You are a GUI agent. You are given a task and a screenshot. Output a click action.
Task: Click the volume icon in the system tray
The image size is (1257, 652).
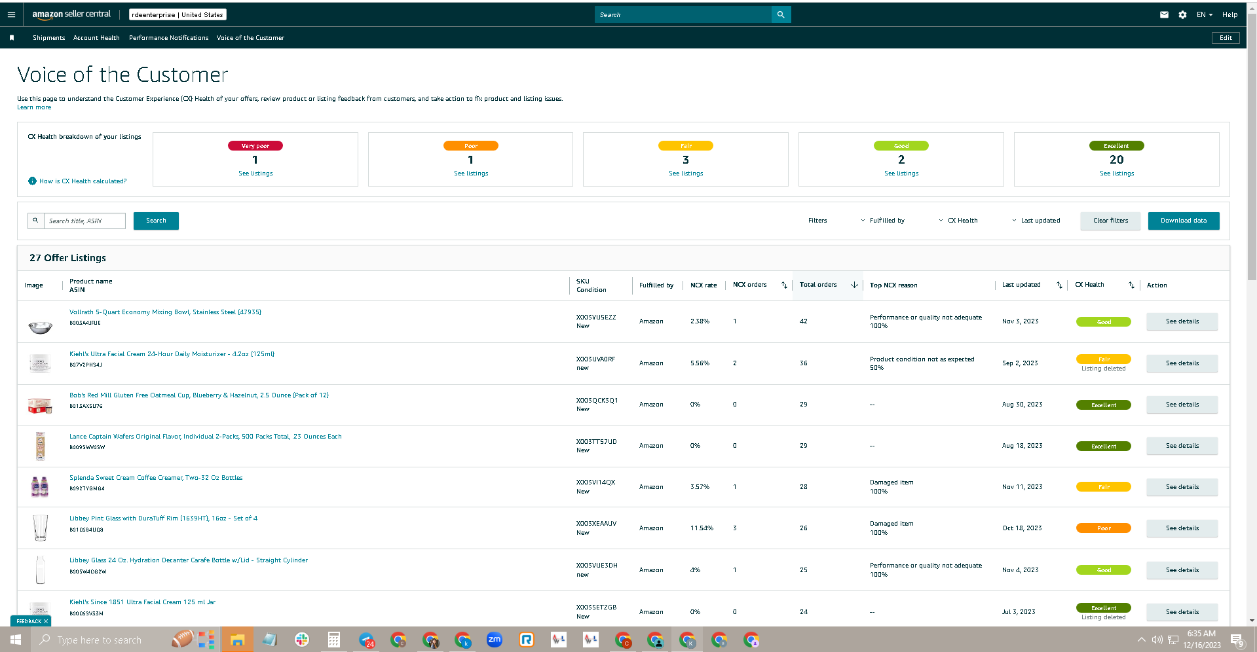(x=1157, y=640)
